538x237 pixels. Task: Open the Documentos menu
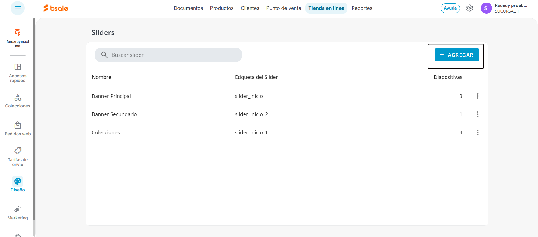pyautogui.click(x=188, y=8)
